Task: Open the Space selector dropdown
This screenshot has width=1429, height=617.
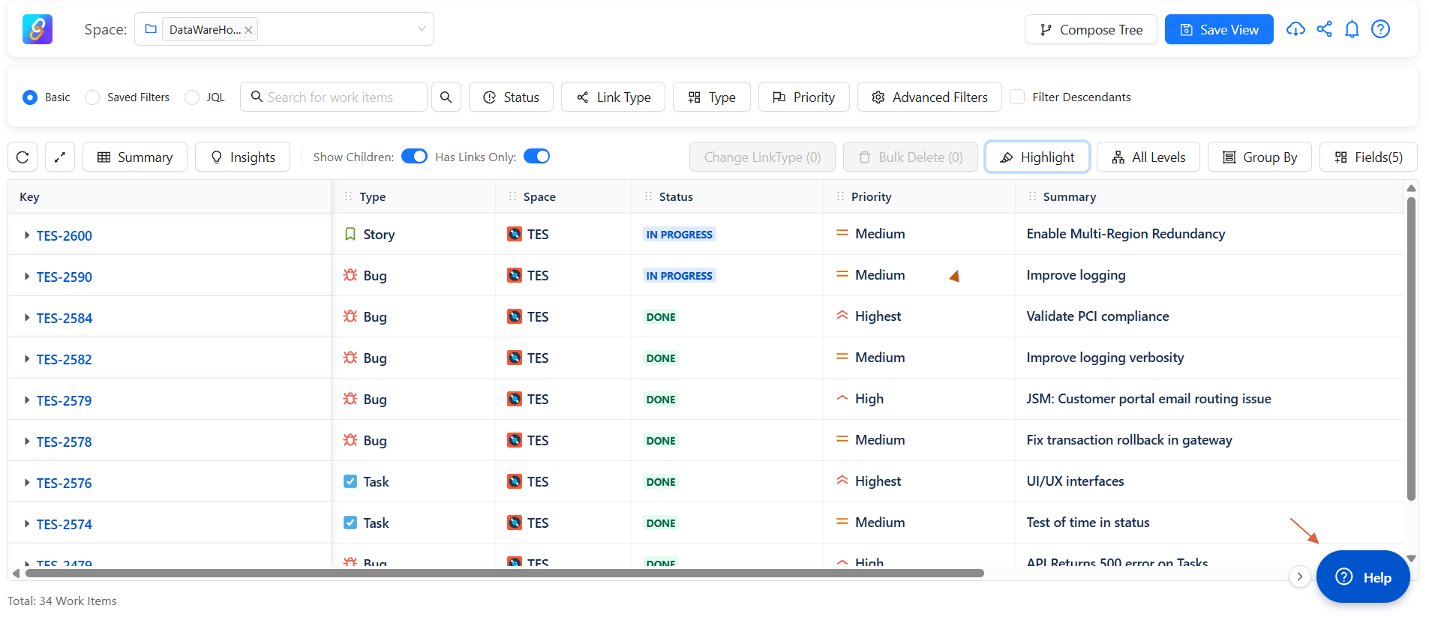Action: [x=284, y=29]
